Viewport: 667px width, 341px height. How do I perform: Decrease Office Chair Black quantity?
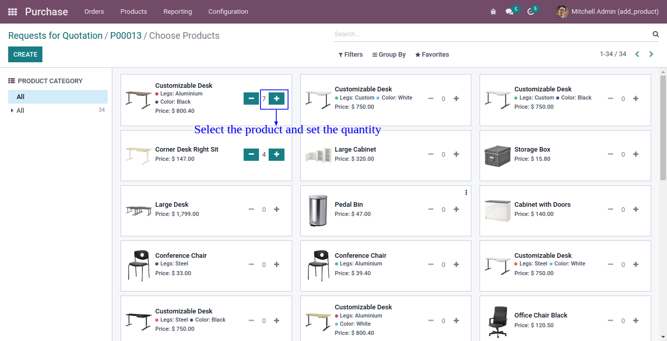pos(611,321)
